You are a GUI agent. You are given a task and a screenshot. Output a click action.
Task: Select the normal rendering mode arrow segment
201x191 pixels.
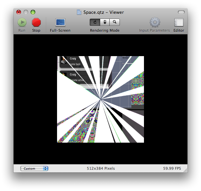[95, 22]
